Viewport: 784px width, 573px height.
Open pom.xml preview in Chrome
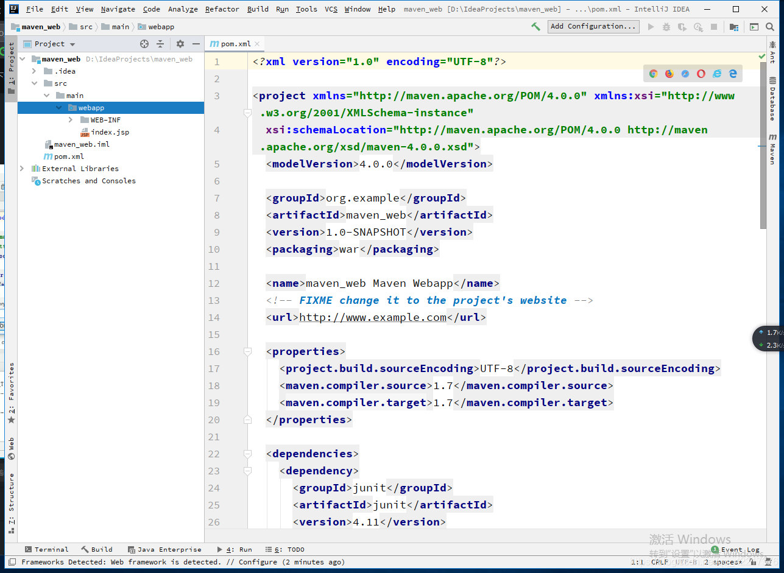pos(653,74)
